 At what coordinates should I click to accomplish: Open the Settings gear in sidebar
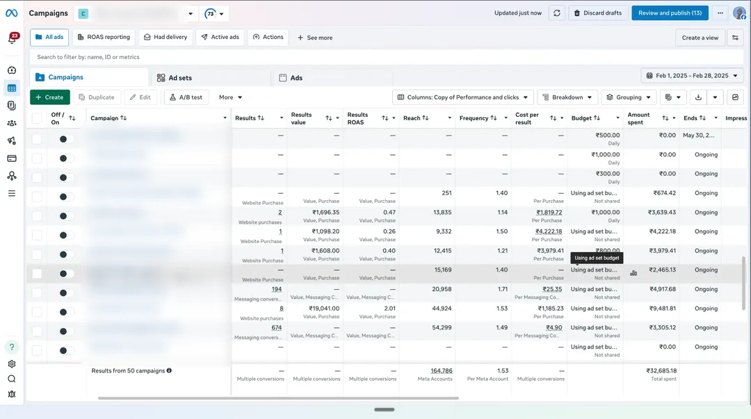point(12,364)
